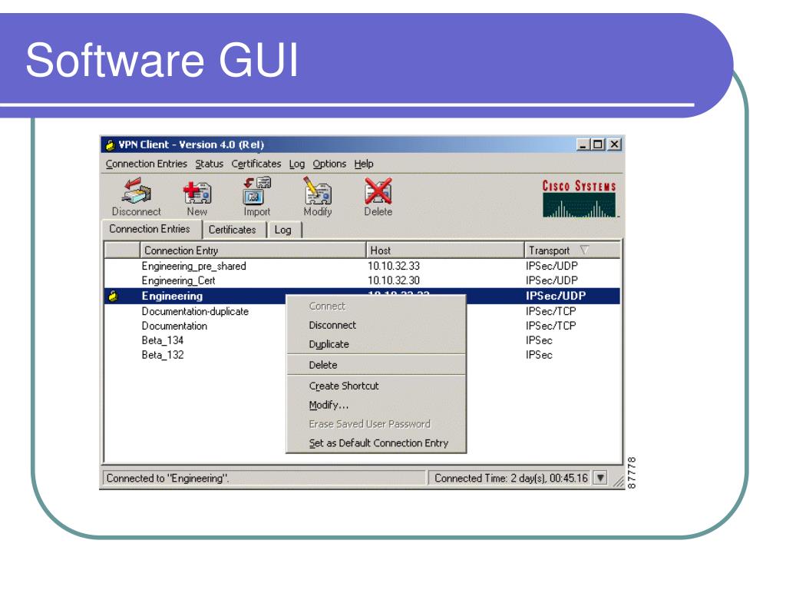
Task: Click IPSec/UDP transport of Engineering_pre_shared row
Action: (x=551, y=266)
